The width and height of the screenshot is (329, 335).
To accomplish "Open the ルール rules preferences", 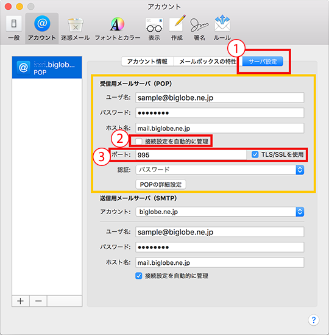I will tap(222, 29).
